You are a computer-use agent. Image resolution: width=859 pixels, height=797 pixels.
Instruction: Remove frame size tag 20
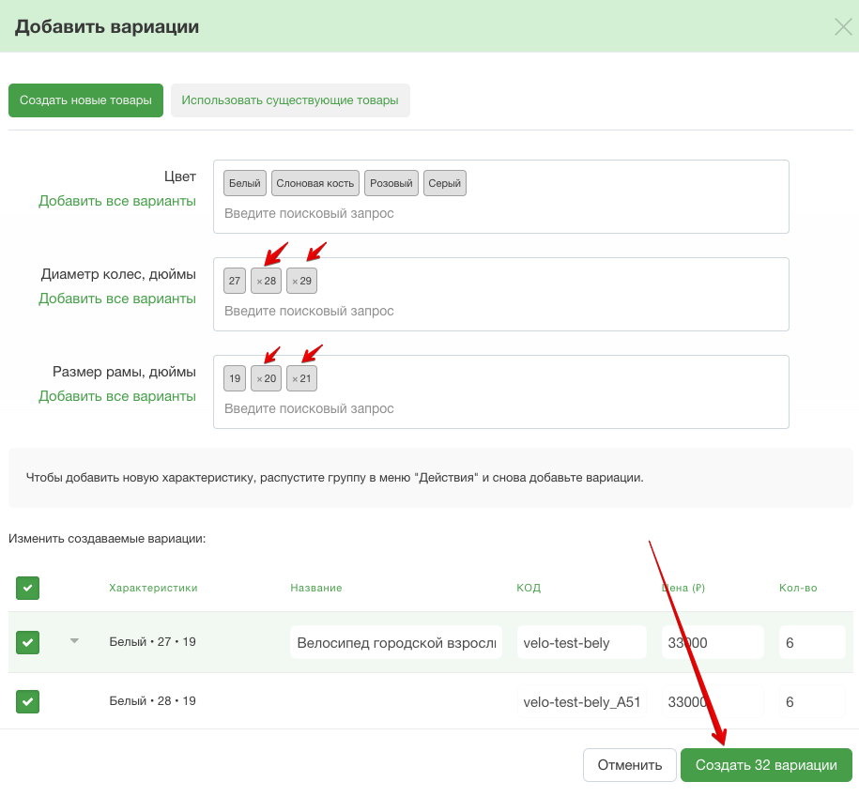point(260,379)
